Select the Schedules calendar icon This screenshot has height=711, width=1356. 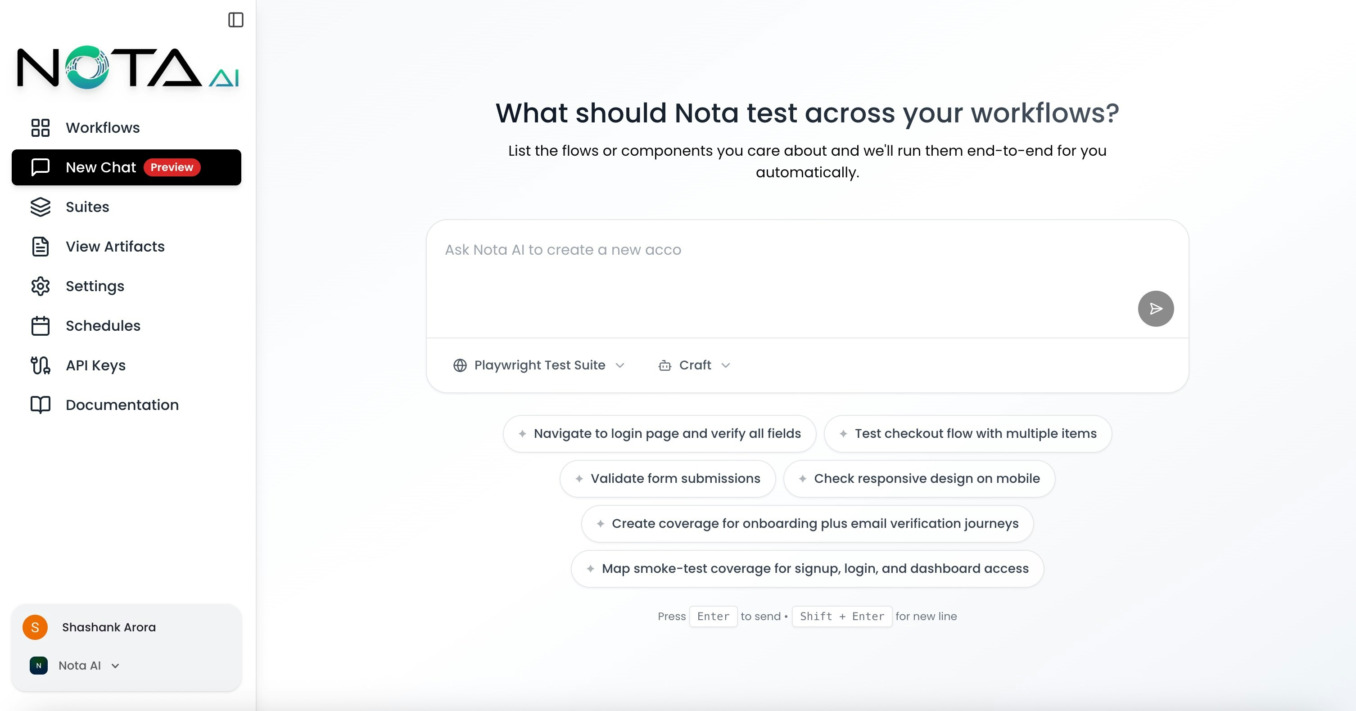click(x=40, y=325)
